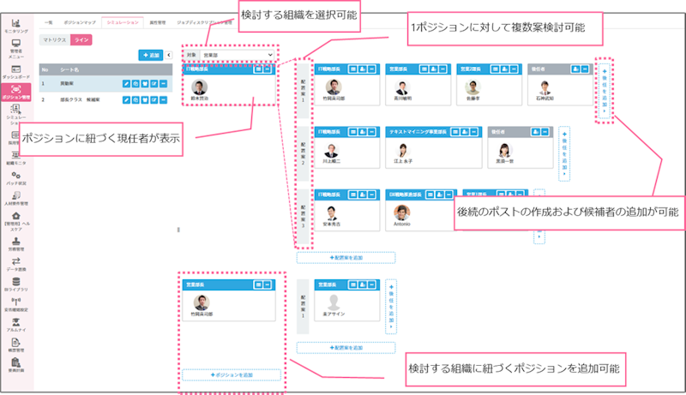The width and height of the screenshot is (686, 395).
Task: Click 竹岡 photo in 配置案1
Action: pos(334,87)
